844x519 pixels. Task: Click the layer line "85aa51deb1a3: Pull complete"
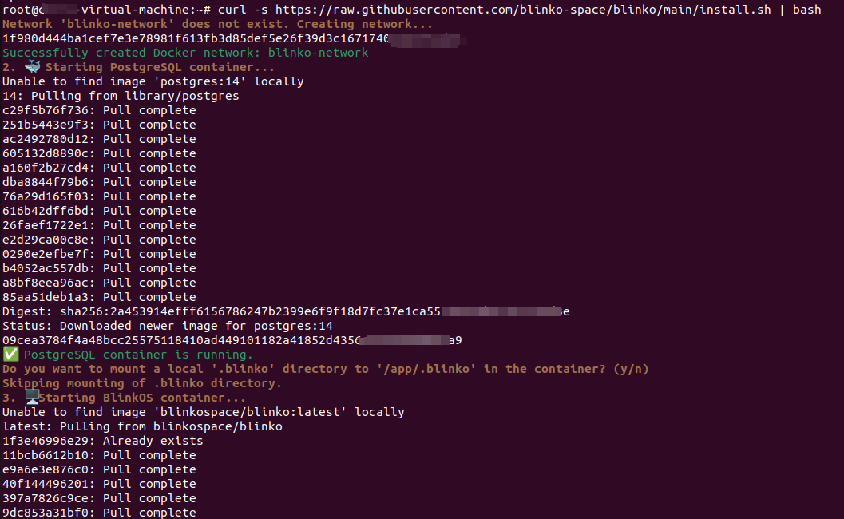point(99,297)
